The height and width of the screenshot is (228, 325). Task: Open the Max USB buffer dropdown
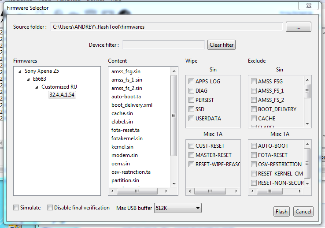[x=177, y=208]
